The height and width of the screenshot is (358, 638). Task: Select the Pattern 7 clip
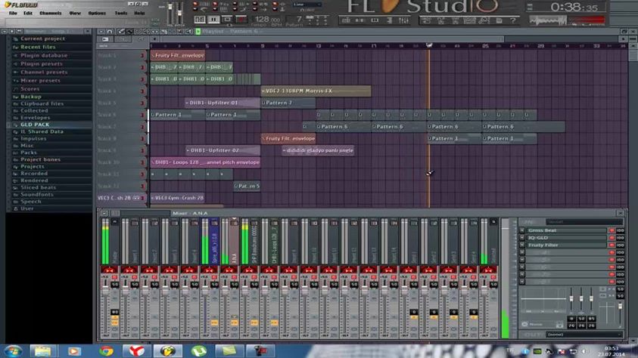point(288,103)
